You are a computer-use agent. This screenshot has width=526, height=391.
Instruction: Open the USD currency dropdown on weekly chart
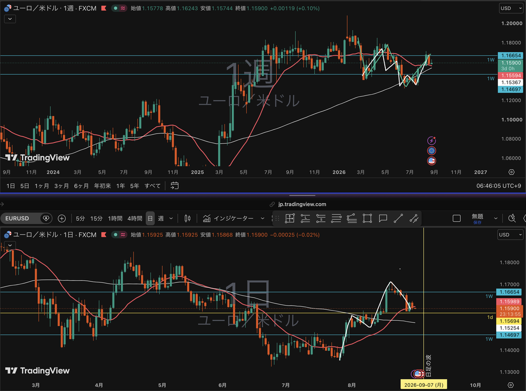point(511,8)
